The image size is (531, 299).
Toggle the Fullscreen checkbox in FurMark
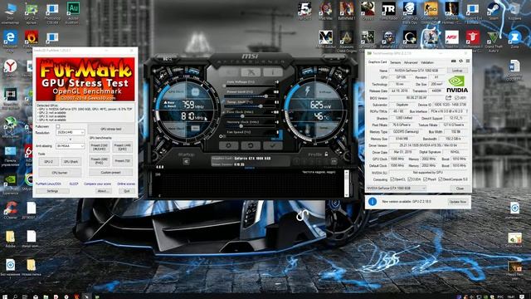tap(57, 126)
